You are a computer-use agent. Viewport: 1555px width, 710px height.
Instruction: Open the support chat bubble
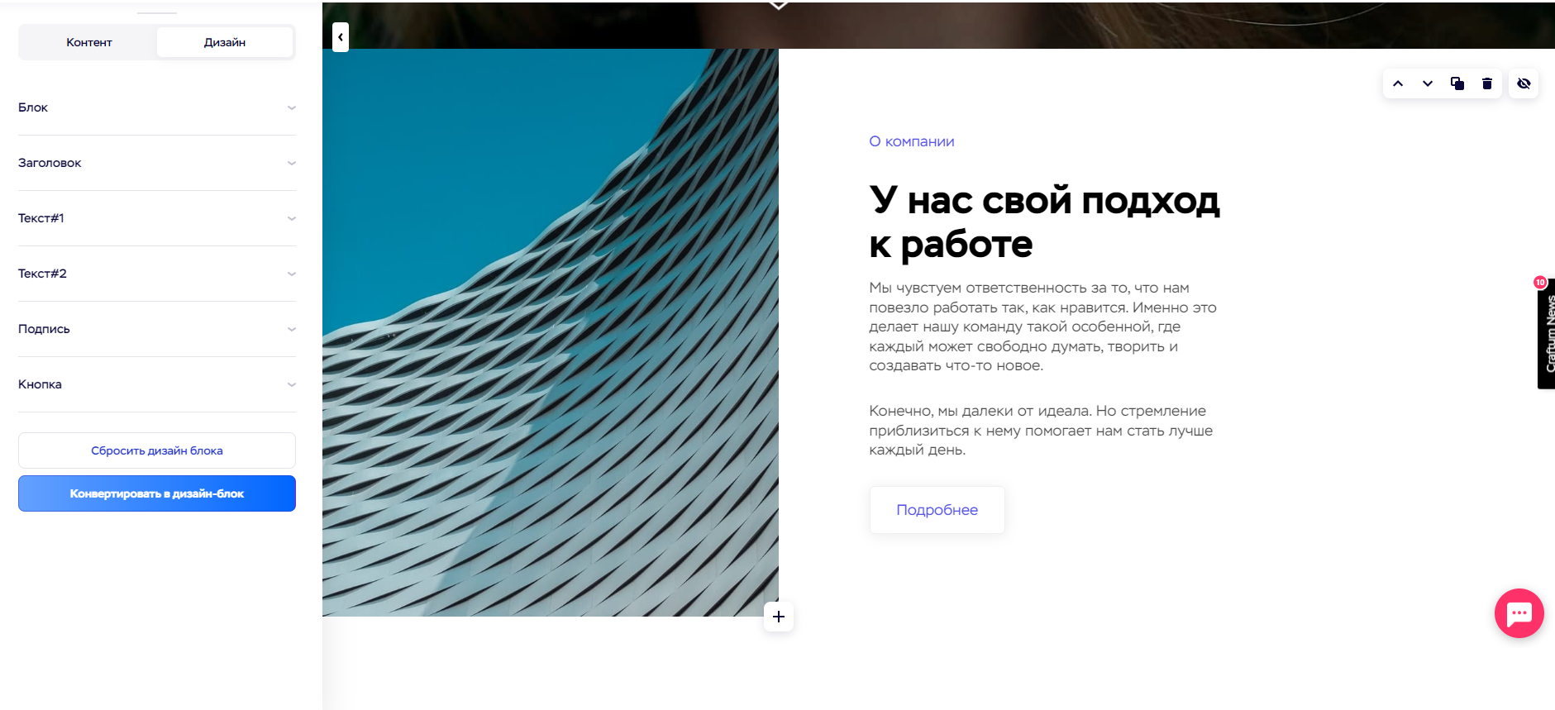coord(1519,613)
